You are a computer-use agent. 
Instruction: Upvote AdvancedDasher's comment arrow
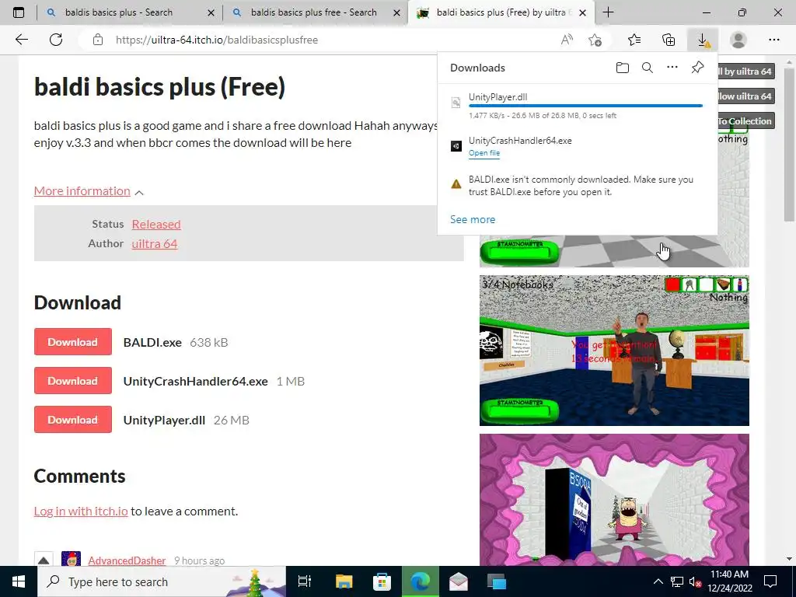point(44,560)
